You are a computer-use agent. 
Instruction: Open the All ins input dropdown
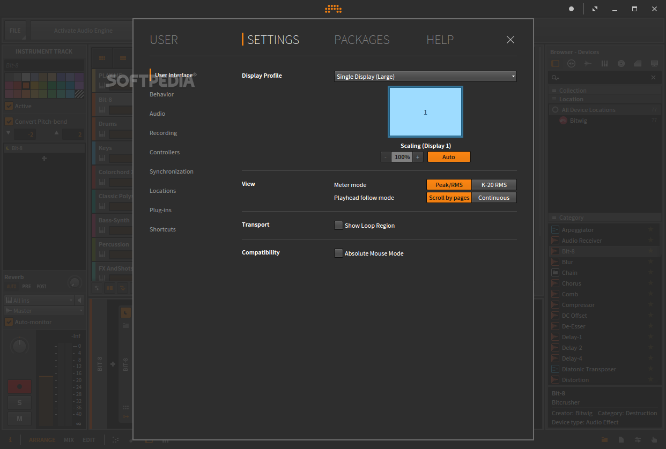(x=39, y=301)
